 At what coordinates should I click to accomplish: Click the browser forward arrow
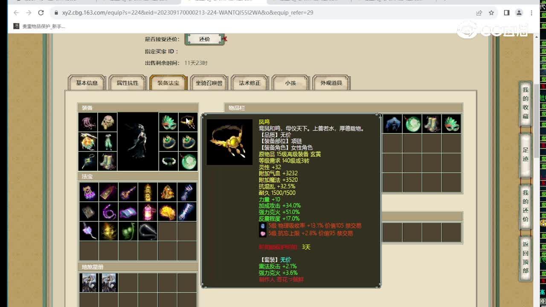pos(29,13)
